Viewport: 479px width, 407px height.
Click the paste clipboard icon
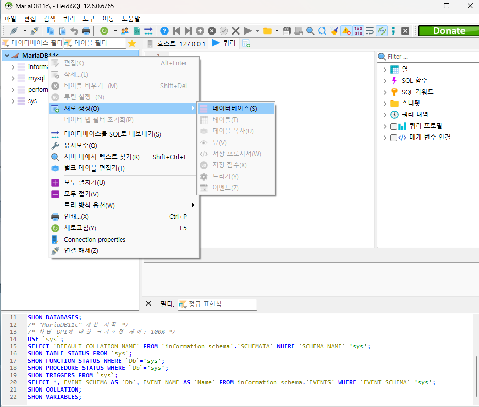coord(62,31)
